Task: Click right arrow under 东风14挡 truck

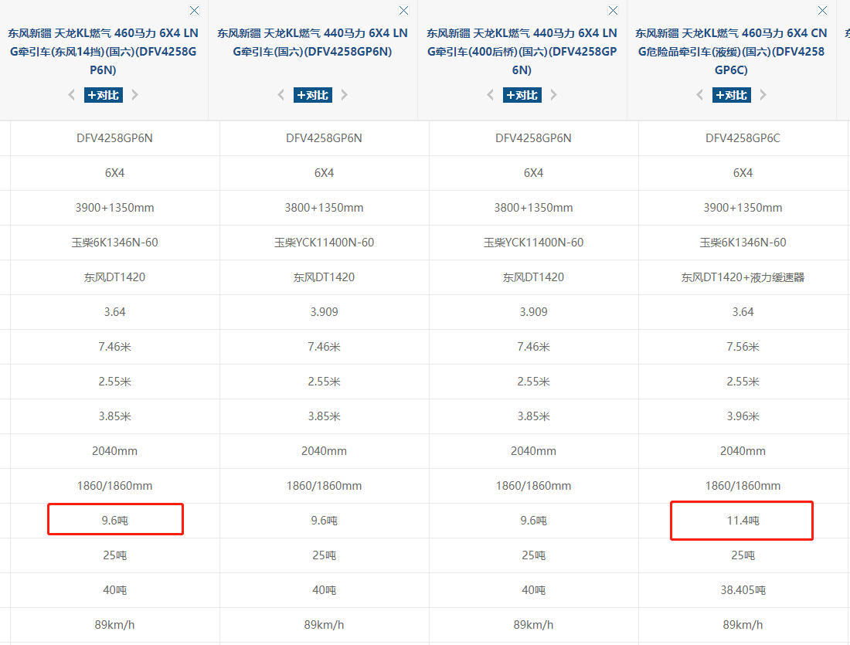Action: [x=135, y=95]
